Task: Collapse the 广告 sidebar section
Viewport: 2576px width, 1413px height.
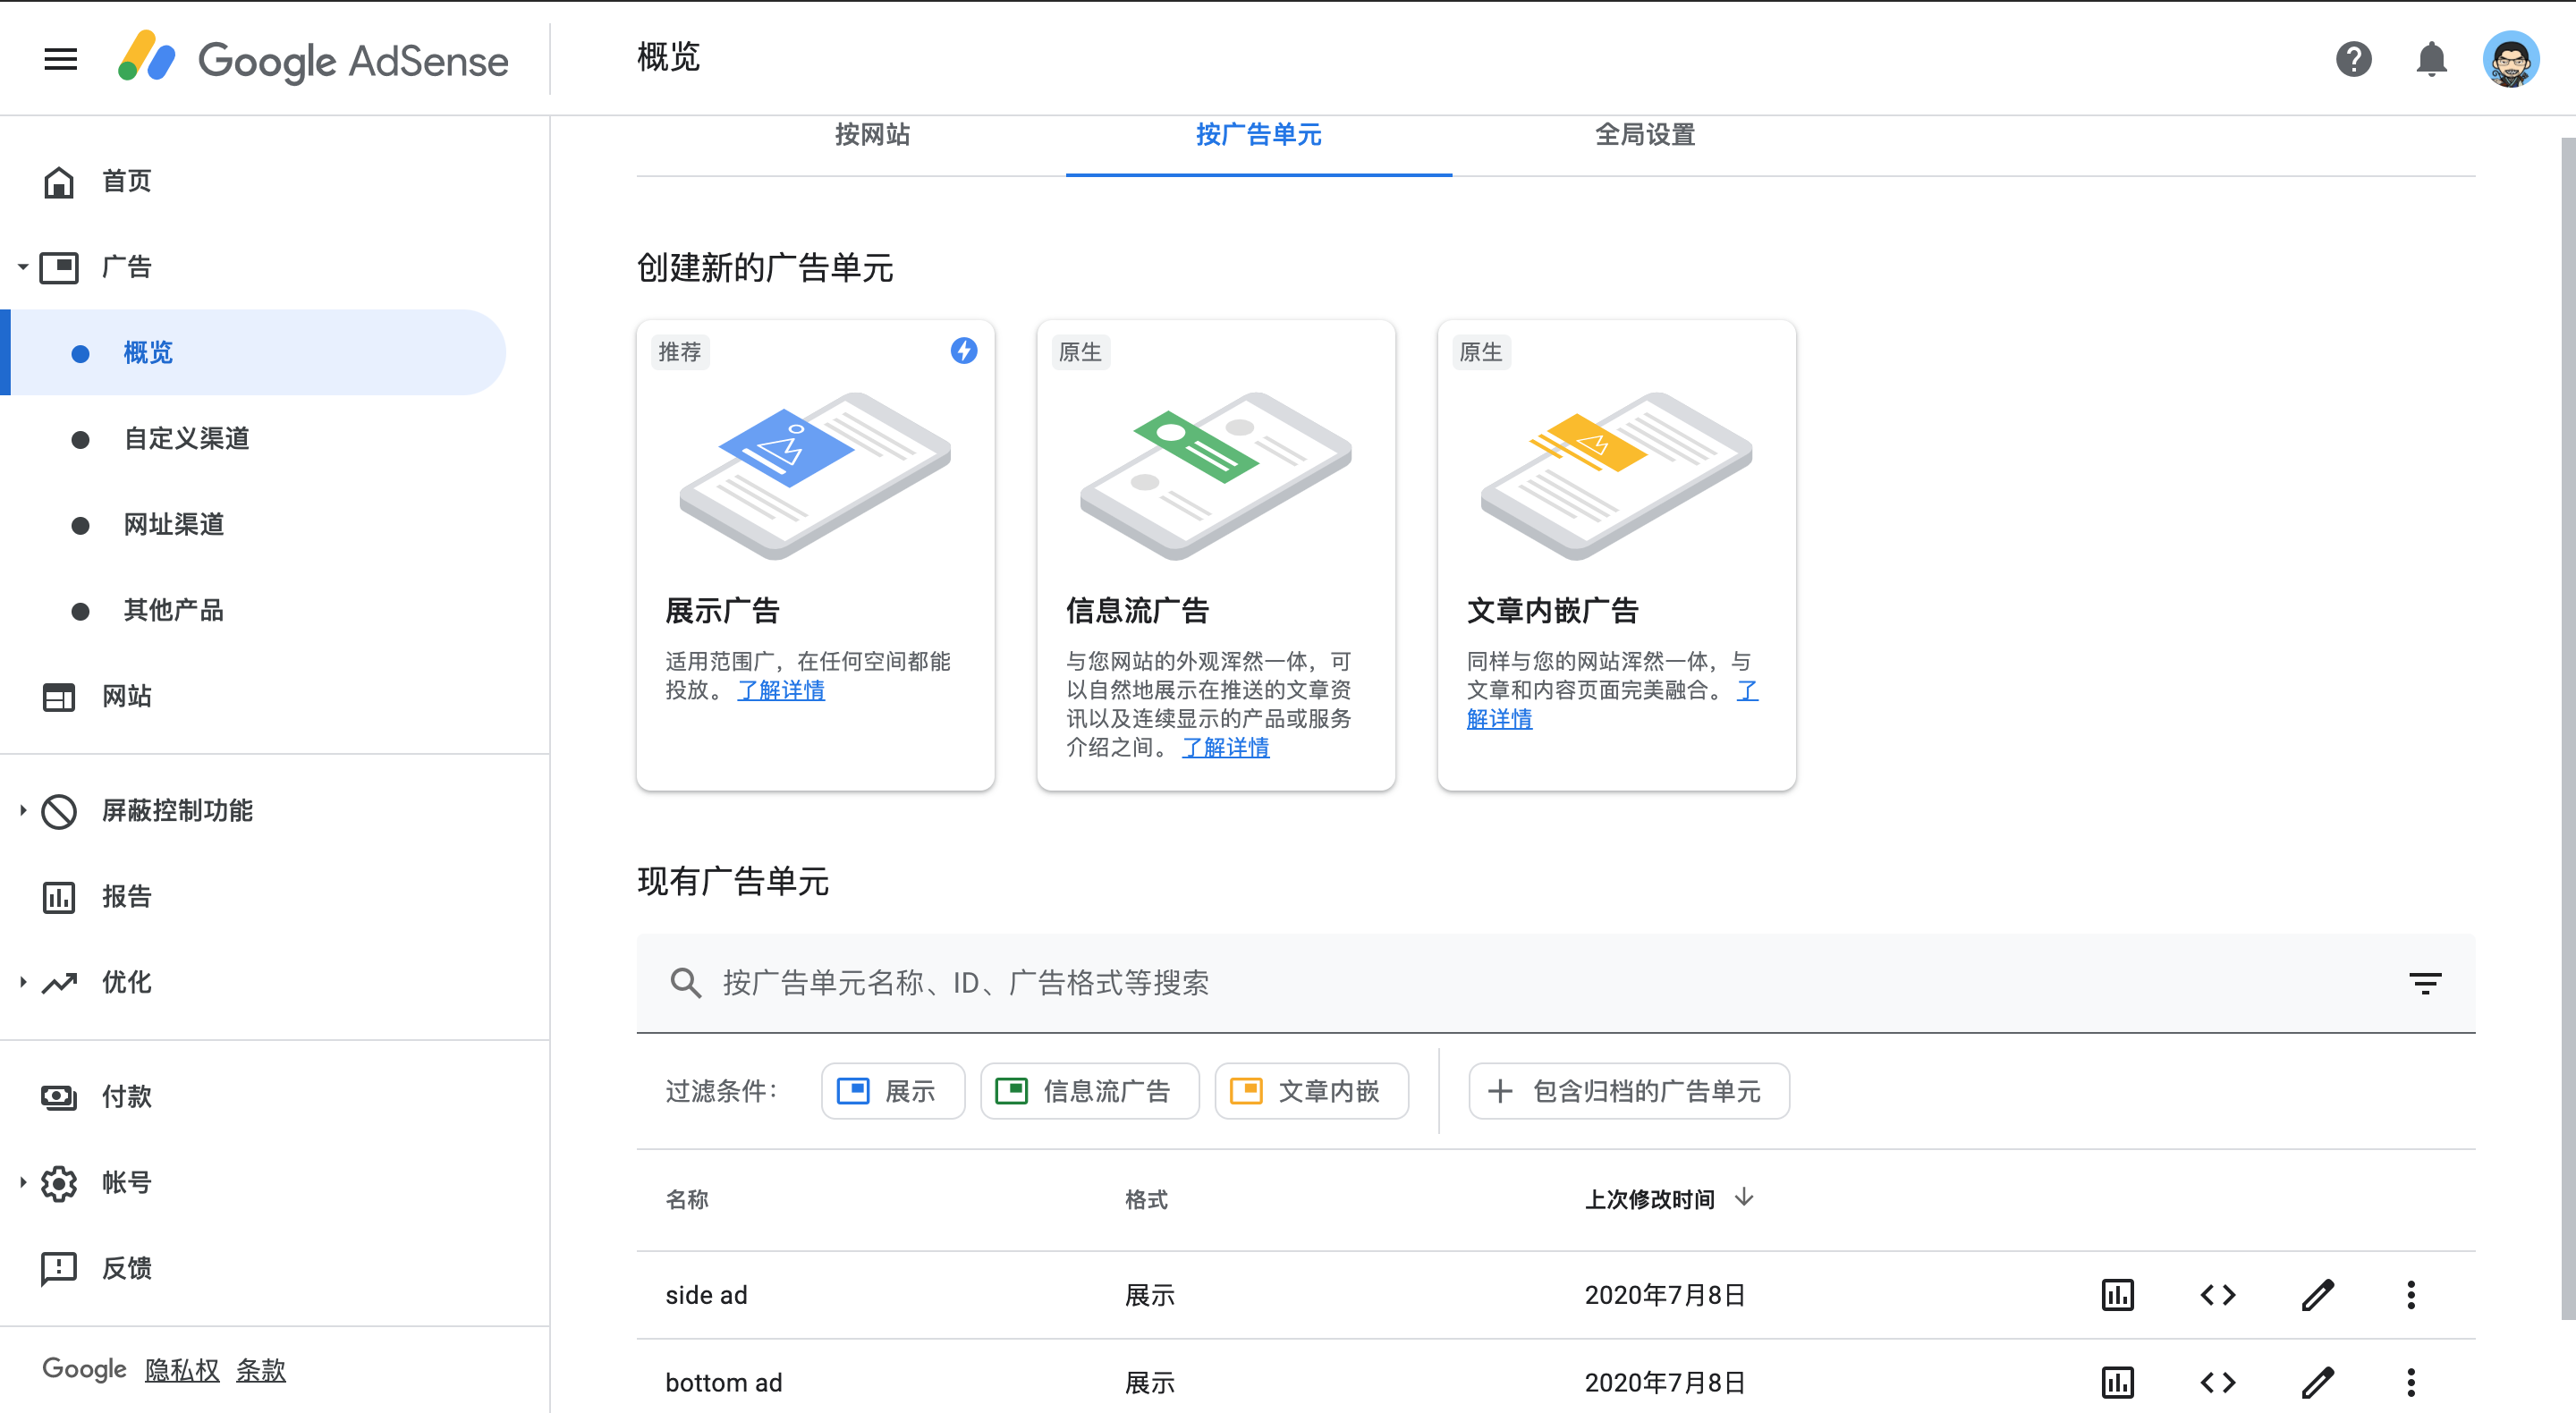Action: (22, 267)
